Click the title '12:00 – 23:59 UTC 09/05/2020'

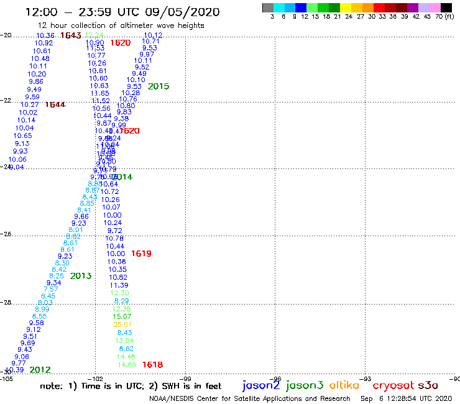click(x=122, y=12)
